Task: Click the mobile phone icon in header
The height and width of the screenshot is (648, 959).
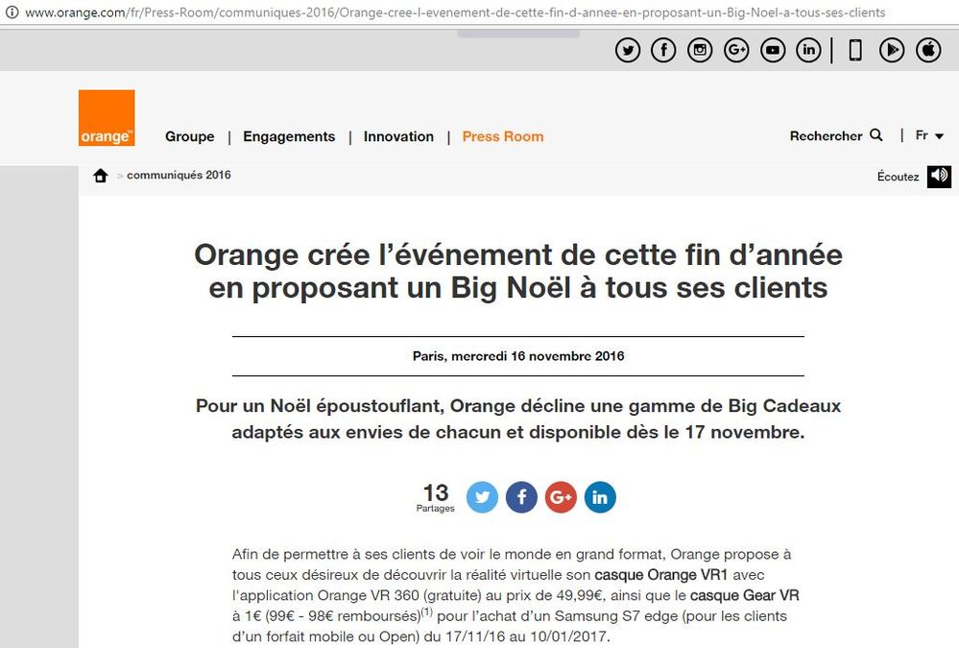Action: [855, 50]
